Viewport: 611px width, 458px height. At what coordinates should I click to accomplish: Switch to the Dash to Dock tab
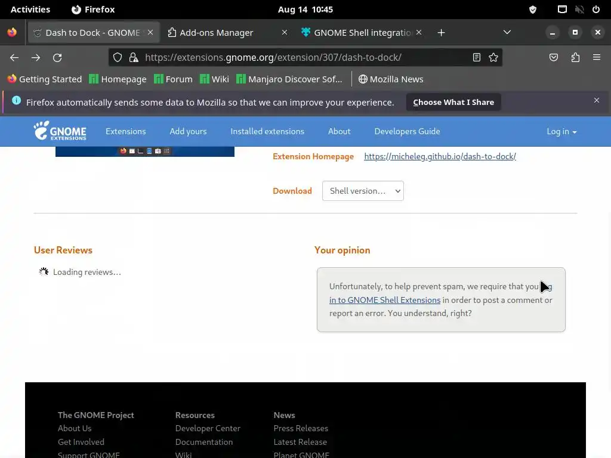click(x=92, y=33)
